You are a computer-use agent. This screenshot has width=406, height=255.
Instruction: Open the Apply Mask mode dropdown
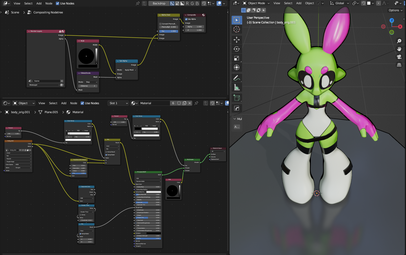(x=130, y=70)
